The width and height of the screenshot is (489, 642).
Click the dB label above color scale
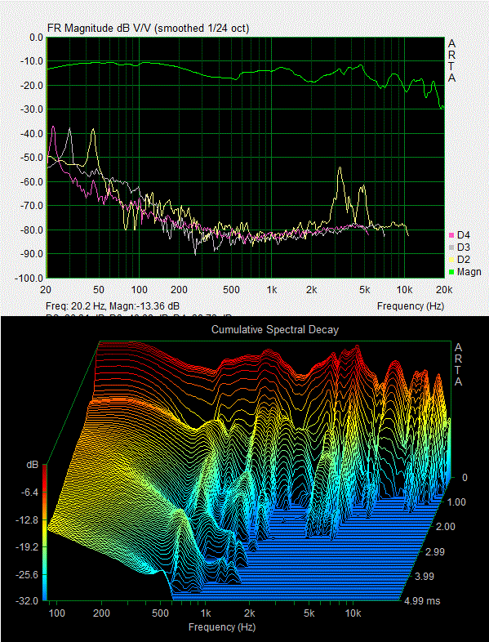coord(32,465)
